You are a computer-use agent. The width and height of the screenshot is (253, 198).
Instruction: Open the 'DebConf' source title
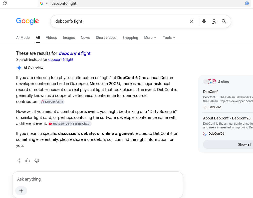[x=210, y=92]
